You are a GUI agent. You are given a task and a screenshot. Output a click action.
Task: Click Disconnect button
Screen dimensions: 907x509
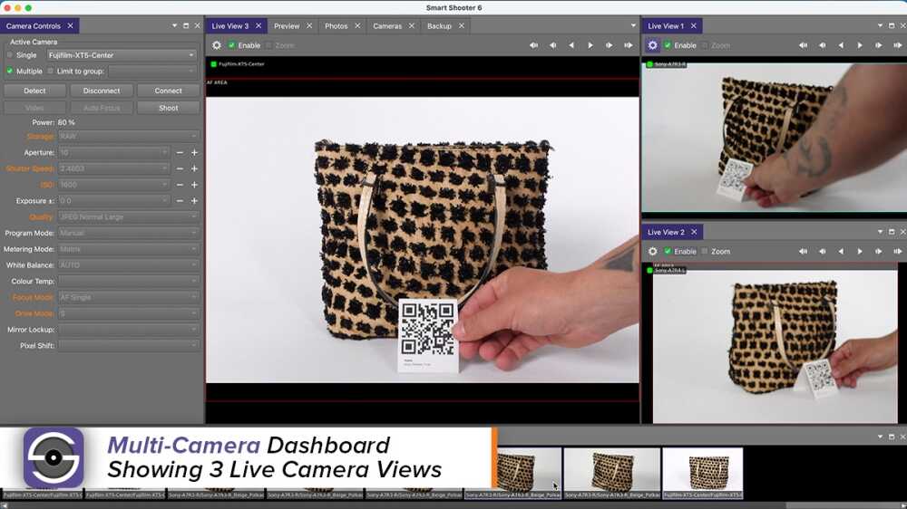click(x=102, y=91)
